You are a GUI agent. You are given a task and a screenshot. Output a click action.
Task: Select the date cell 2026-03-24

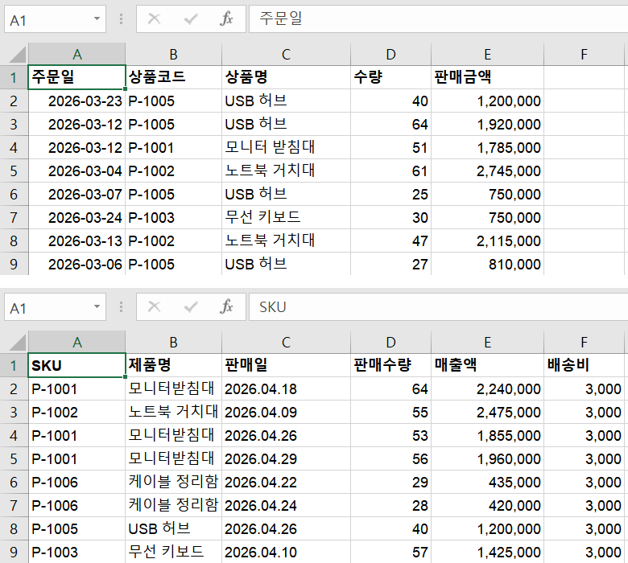tap(77, 217)
